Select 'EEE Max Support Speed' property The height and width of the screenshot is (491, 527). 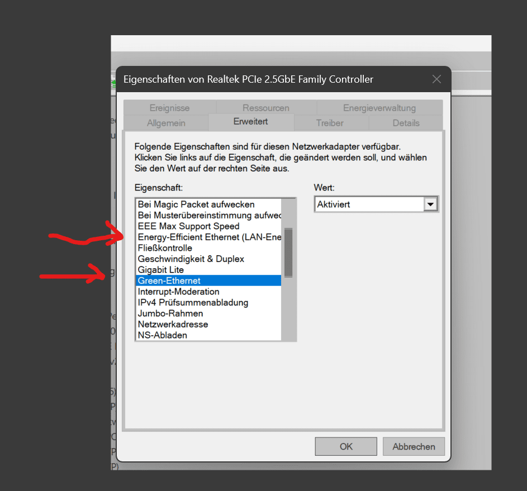click(x=208, y=226)
